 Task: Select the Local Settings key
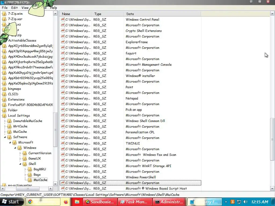19,116
